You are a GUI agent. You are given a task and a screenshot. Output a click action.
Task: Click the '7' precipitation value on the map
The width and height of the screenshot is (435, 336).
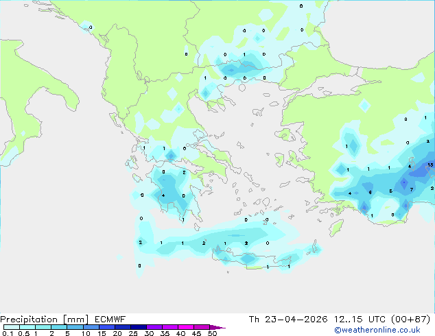coord(412,190)
